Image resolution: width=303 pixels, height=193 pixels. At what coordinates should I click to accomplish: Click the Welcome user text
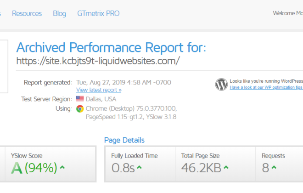click(288, 13)
